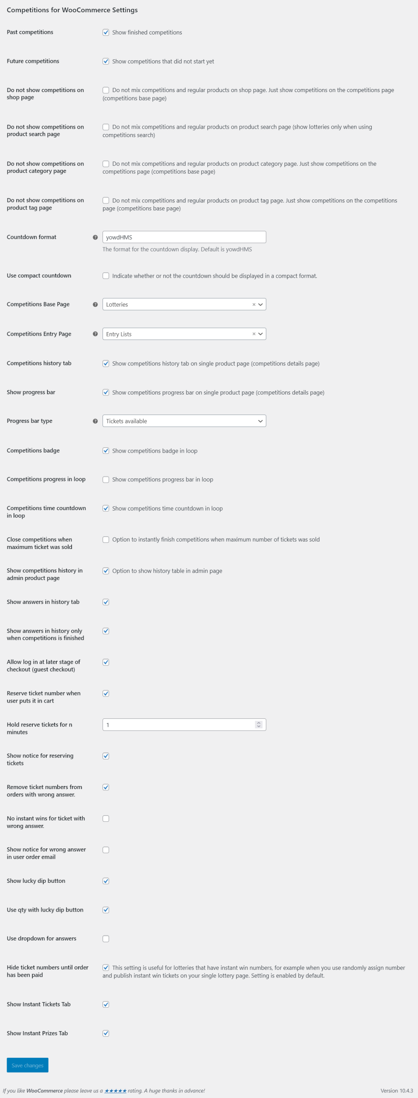
Task: Click the Save changes button
Action: point(27,1065)
